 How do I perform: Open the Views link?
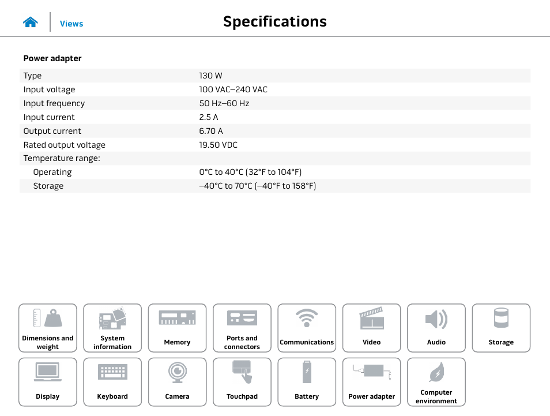(71, 24)
